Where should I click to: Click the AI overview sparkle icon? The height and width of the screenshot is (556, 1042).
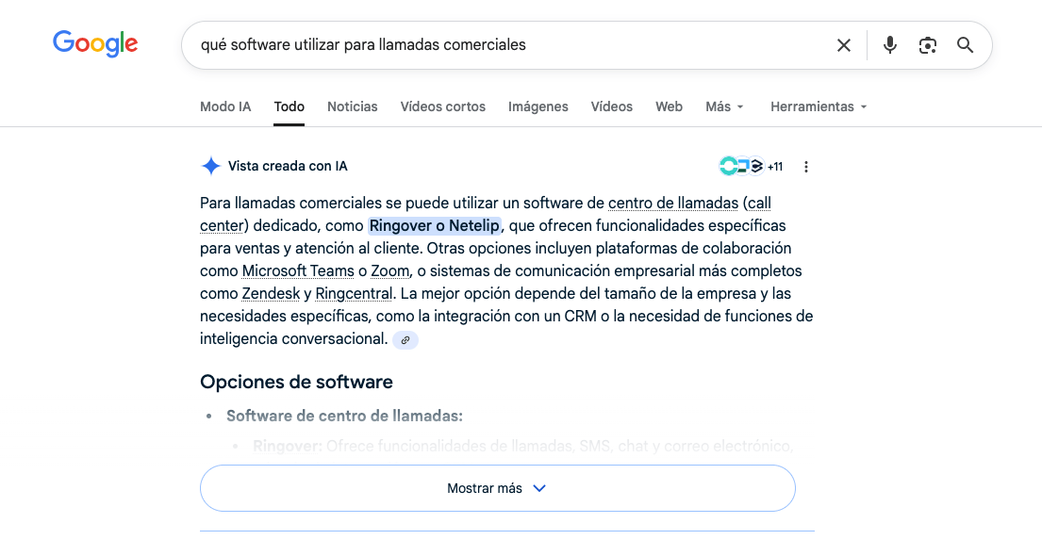(x=210, y=166)
